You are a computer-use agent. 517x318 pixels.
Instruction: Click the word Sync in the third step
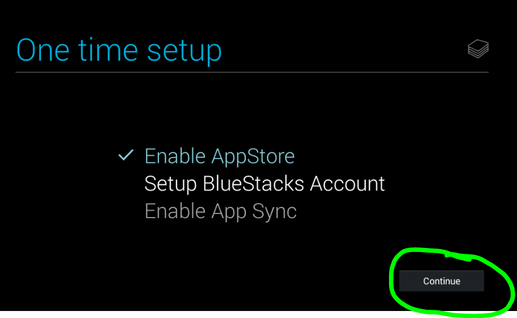click(x=275, y=212)
